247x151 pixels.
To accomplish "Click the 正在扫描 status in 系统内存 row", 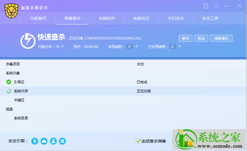I will point(144,91).
